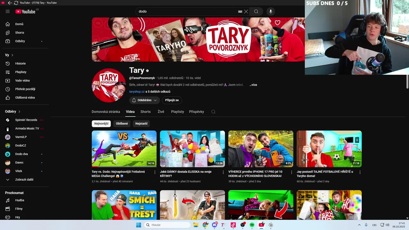This screenshot has height=230, width=409.
Task: Open TikTok from the taskbar
Action: tap(233, 225)
